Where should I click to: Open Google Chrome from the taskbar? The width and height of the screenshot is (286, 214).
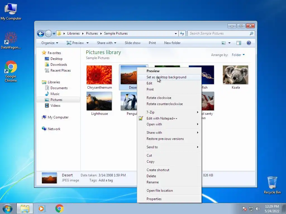tap(59, 208)
